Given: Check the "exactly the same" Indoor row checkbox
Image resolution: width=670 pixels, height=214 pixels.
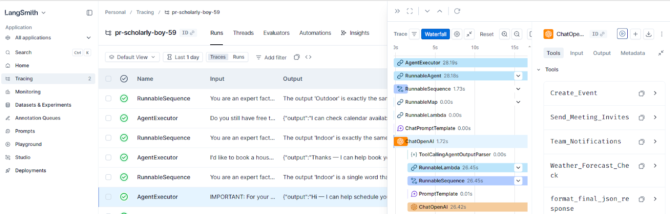Looking at the screenshot, I should tap(108, 138).
